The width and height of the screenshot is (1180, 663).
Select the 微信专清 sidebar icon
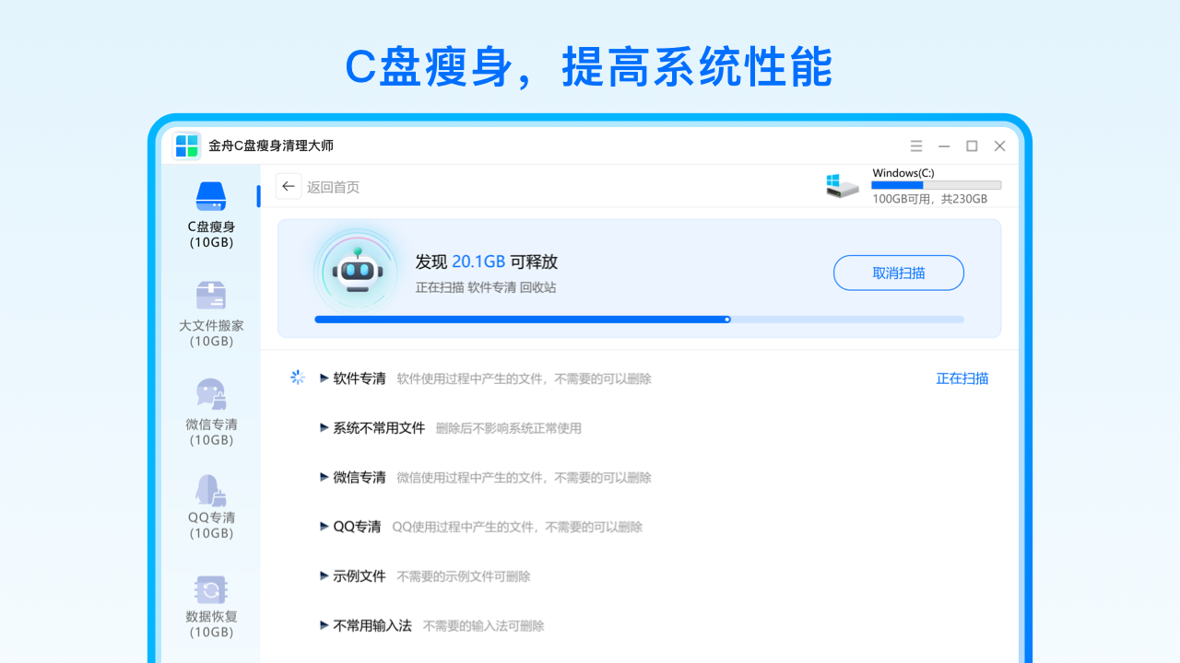pos(211,395)
